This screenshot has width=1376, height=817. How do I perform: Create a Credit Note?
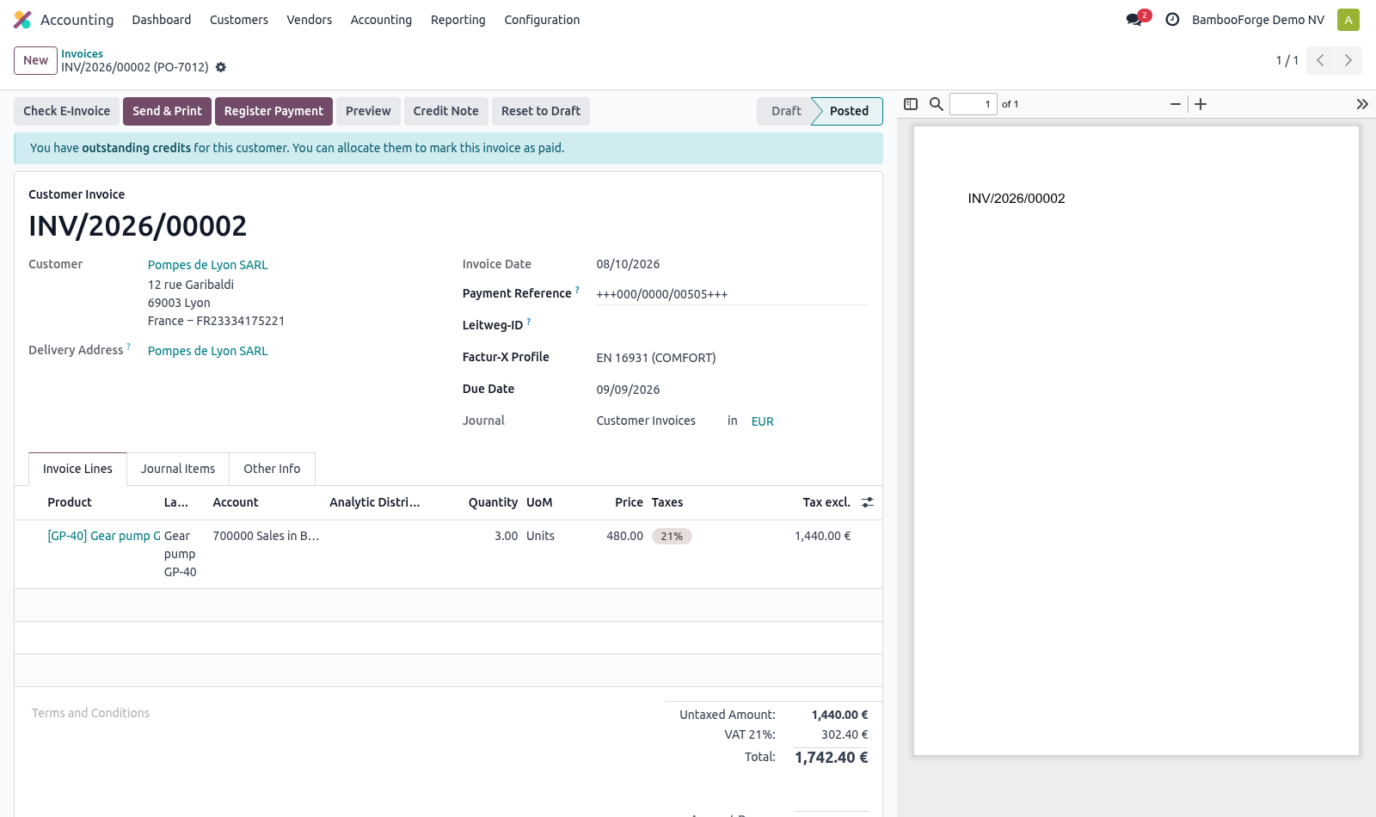[445, 111]
